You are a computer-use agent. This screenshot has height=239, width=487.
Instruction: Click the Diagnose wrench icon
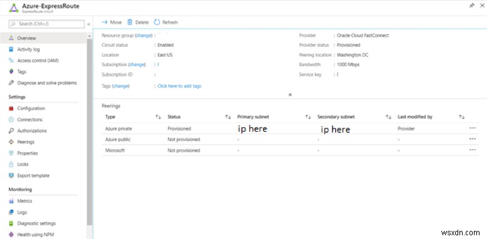pos(11,83)
